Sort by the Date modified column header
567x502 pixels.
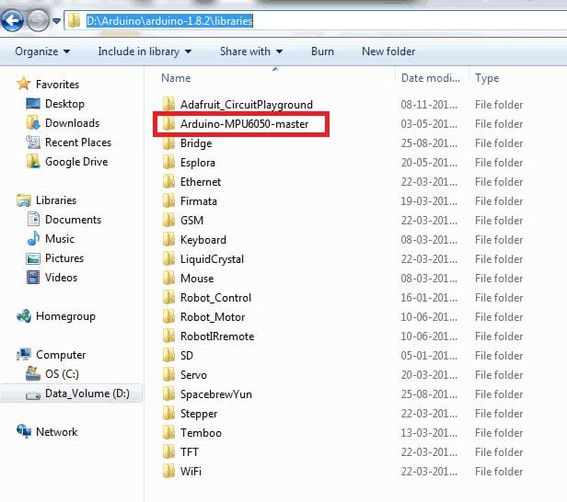click(x=430, y=78)
